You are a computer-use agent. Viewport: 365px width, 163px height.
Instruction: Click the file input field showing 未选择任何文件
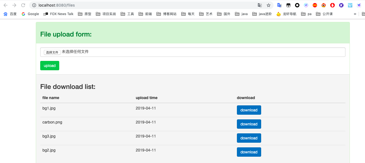[193, 52]
